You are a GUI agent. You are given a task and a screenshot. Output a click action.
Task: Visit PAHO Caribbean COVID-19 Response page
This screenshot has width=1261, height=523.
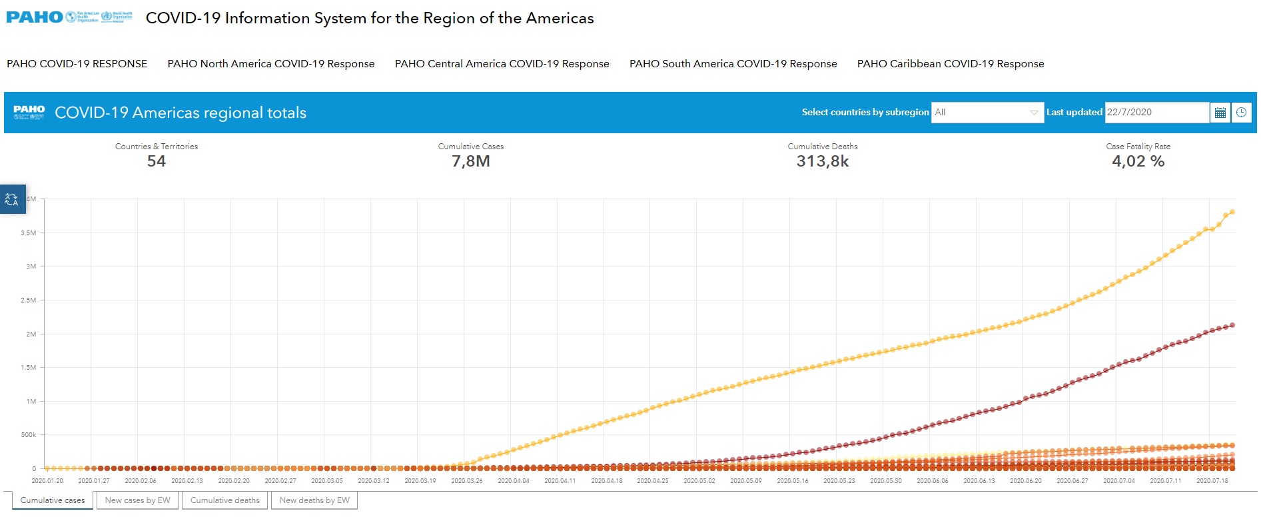[950, 64]
